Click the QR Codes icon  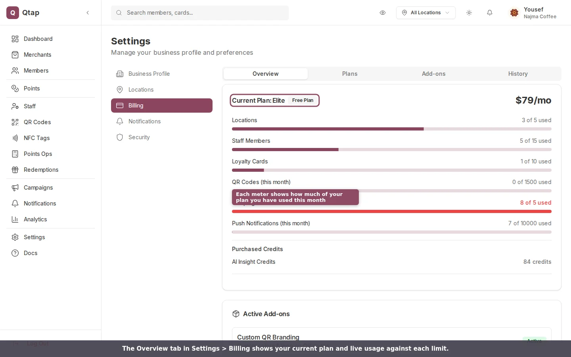click(15, 122)
